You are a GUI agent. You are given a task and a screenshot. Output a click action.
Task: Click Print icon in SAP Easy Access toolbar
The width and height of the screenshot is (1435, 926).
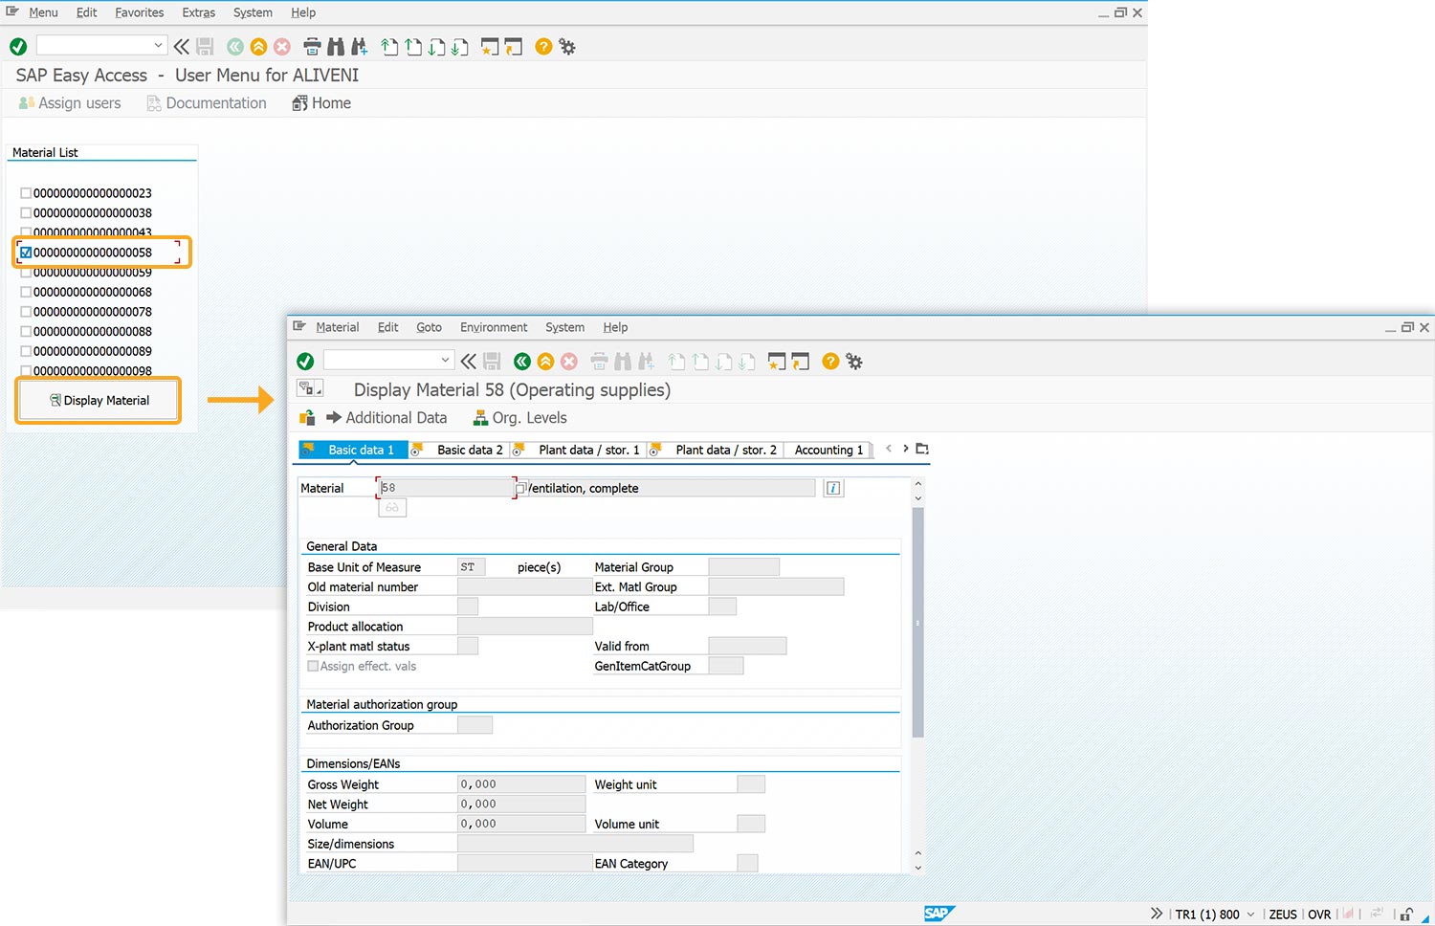[x=312, y=46]
